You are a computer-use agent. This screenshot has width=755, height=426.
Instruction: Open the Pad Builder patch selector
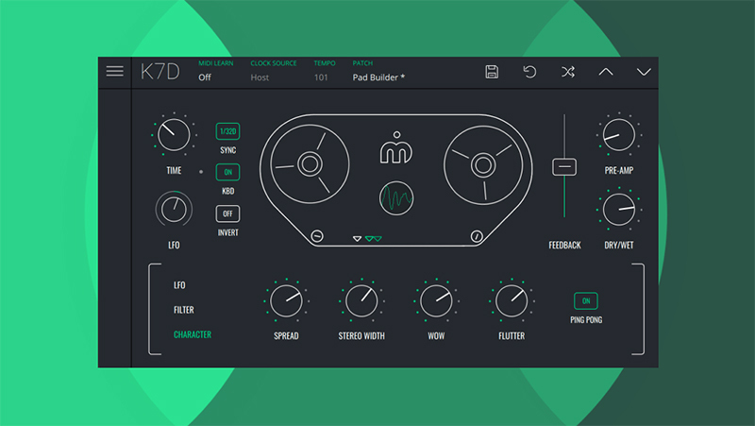pos(378,77)
